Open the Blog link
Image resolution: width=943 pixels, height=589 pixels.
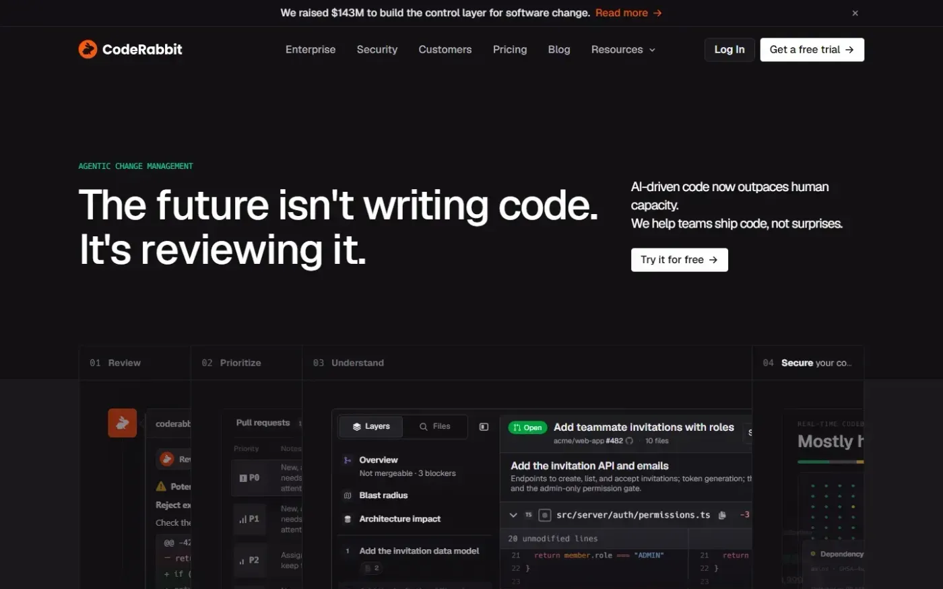coord(559,49)
